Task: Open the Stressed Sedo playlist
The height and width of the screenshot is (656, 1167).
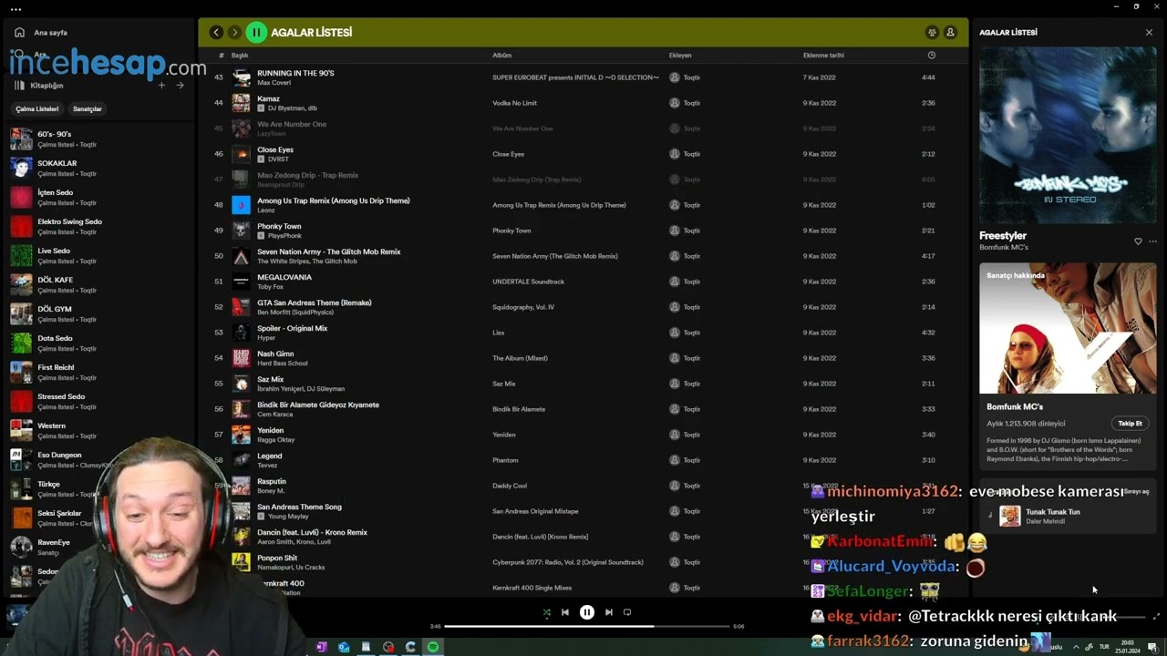Action: point(98,402)
